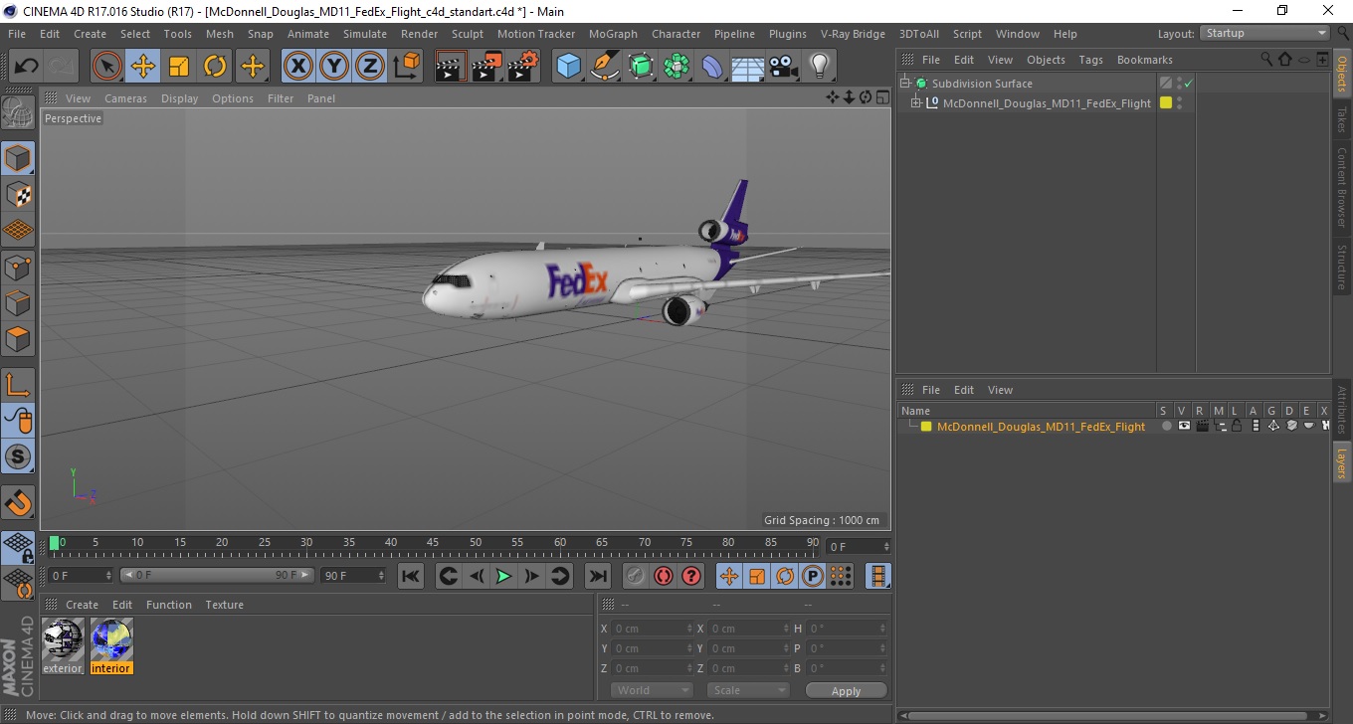Play animation forwards
Screen dimensions: 1353x724
pos(504,576)
